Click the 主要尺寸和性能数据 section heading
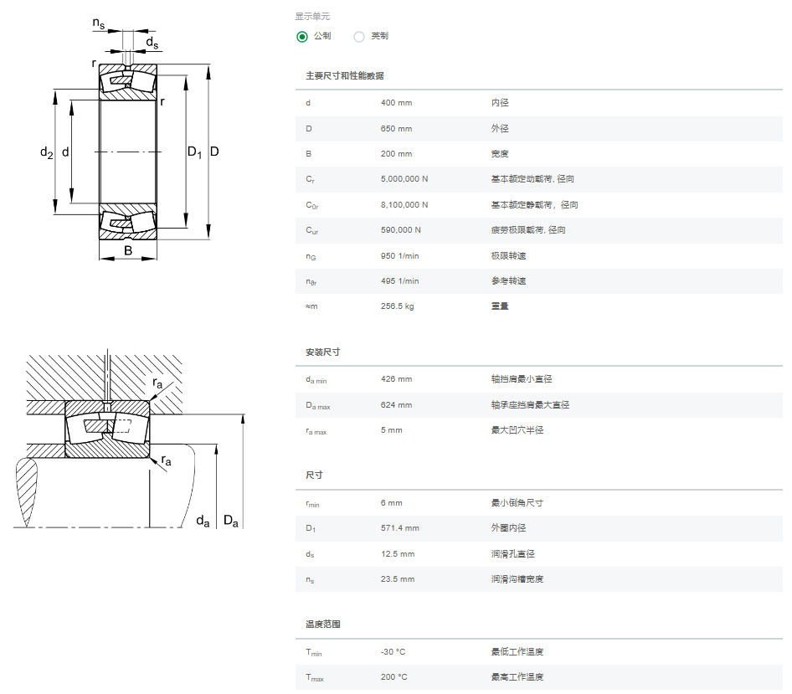The height and width of the screenshot is (694, 792). (x=344, y=76)
